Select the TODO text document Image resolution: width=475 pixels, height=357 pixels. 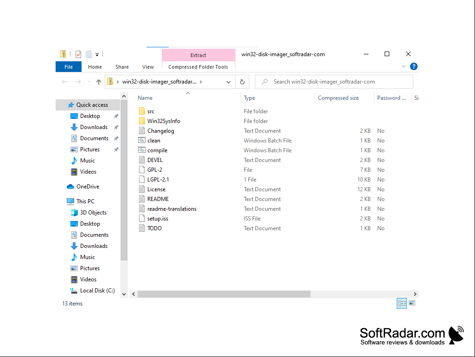154,228
